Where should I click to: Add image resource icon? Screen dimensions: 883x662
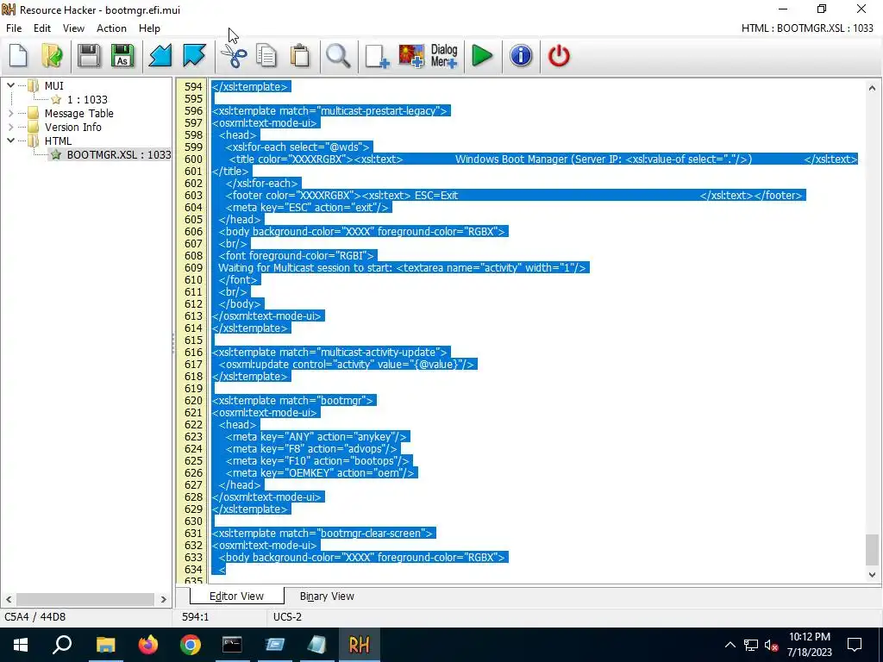[411, 56]
